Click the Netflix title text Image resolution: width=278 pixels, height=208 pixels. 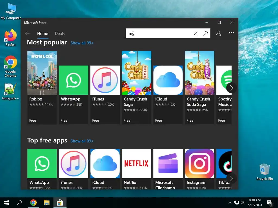click(130, 182)
